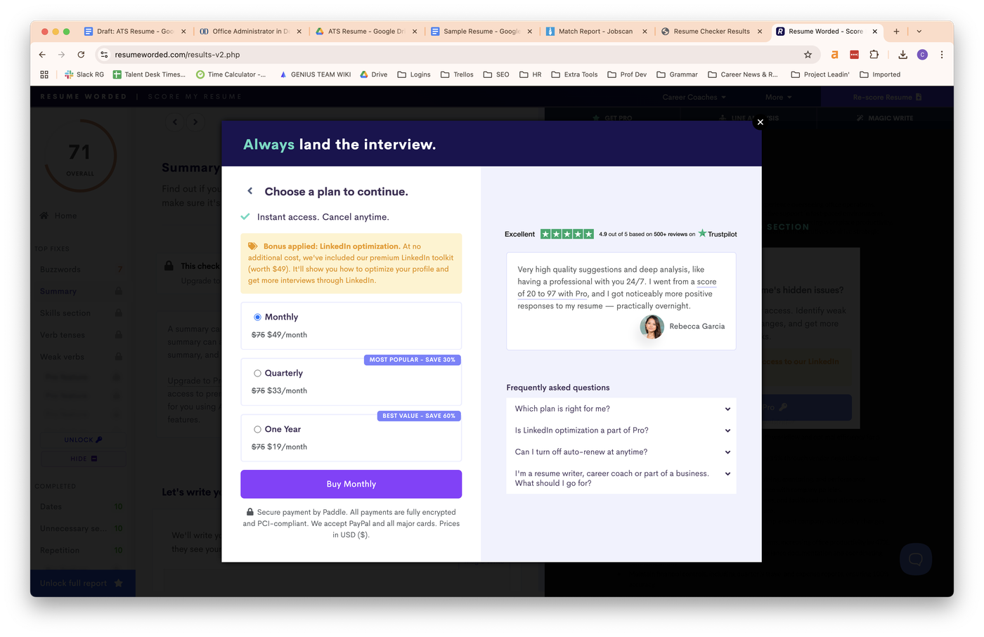Open the Imported bookmark folder
This screenshot has height=637, width=984.
(x=880, y=74)
